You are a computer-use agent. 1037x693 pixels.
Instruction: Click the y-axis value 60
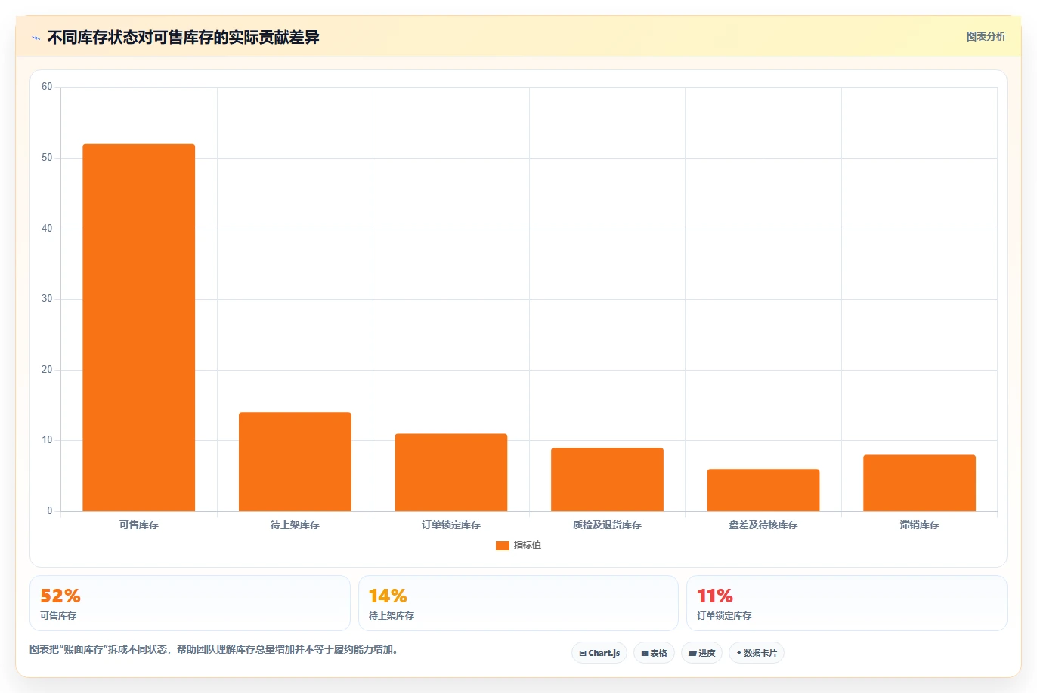point(47,87)
